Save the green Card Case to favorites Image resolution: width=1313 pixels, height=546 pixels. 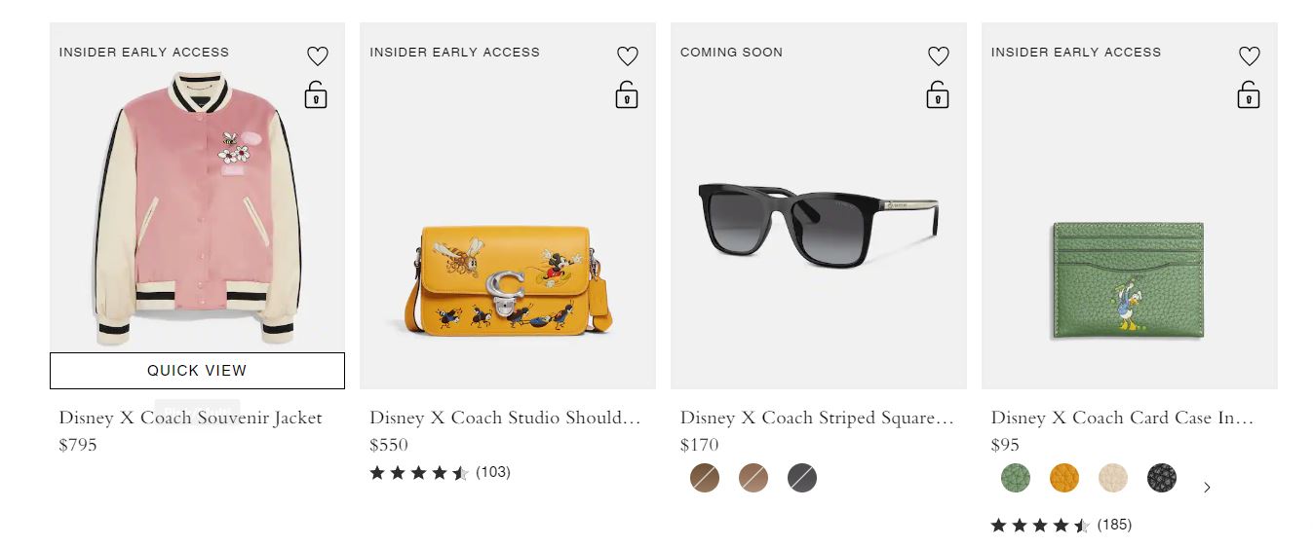click(x=1250, y=56)
